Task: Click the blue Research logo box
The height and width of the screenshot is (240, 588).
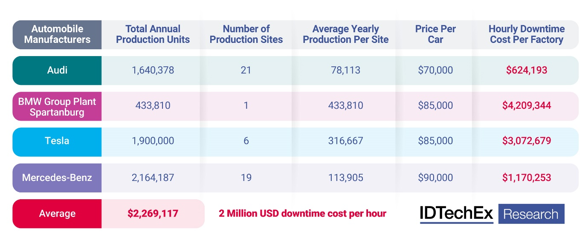Action: click(x=531, y=214)
